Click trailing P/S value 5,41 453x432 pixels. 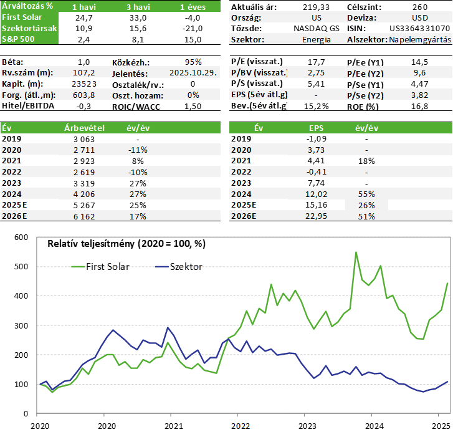(316, 84)
